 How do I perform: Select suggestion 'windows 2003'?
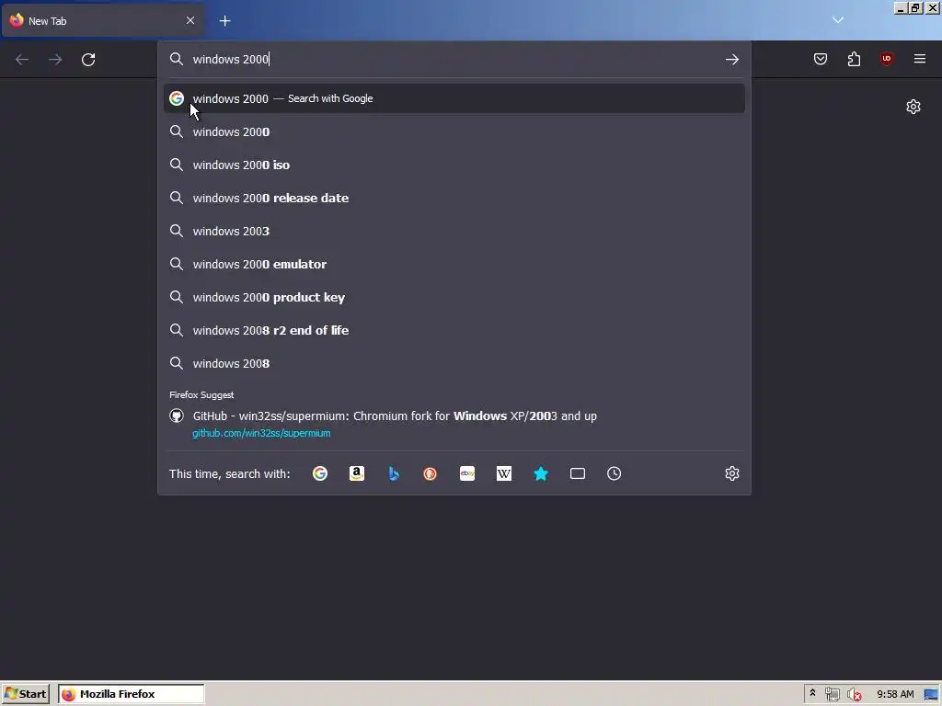[x=454, y=231]
